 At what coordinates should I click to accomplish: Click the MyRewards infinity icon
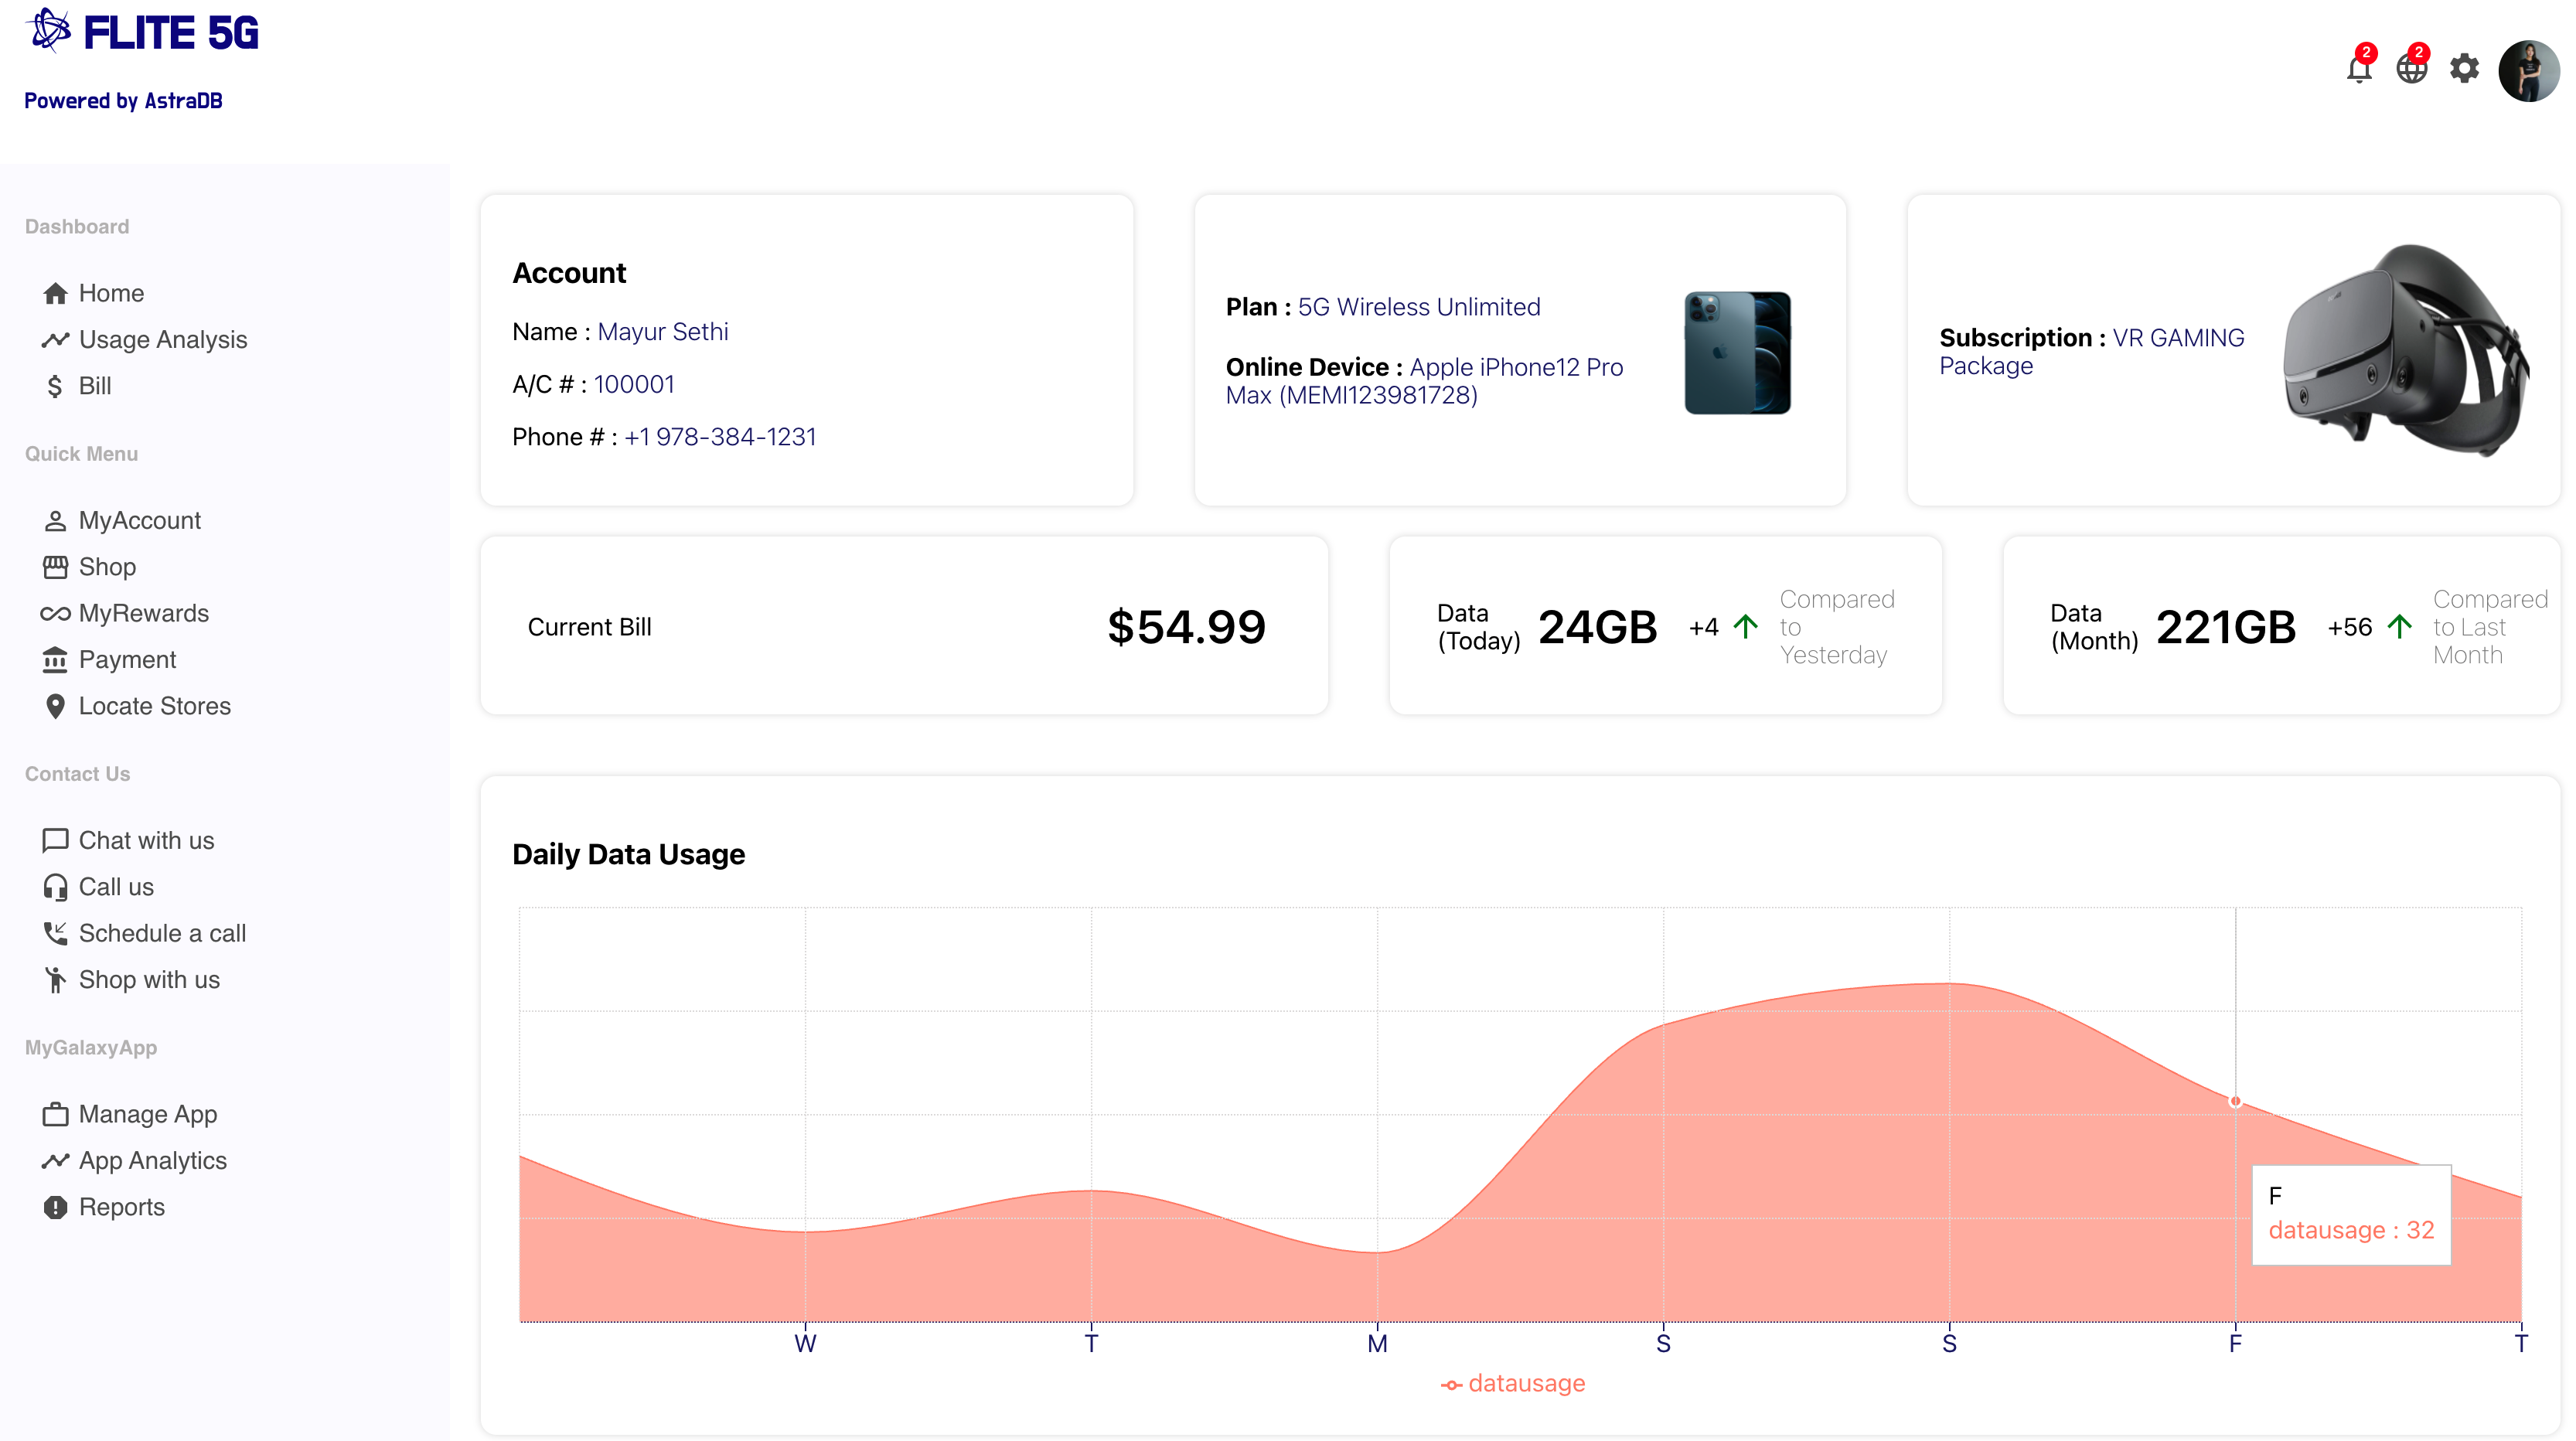click(55, 613)
